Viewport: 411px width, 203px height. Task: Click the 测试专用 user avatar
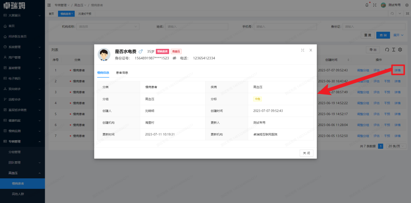tap(383, 5)
